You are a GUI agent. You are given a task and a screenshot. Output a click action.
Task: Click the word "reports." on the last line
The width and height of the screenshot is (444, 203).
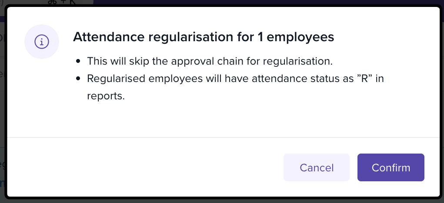pos(106,96)
